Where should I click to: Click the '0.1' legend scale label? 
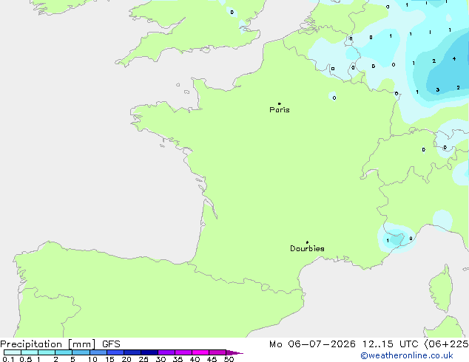pyautogui.click(x=8, y=359)
